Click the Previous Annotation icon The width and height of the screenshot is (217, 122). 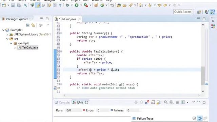pyautogui.click(x=150, y=5)
